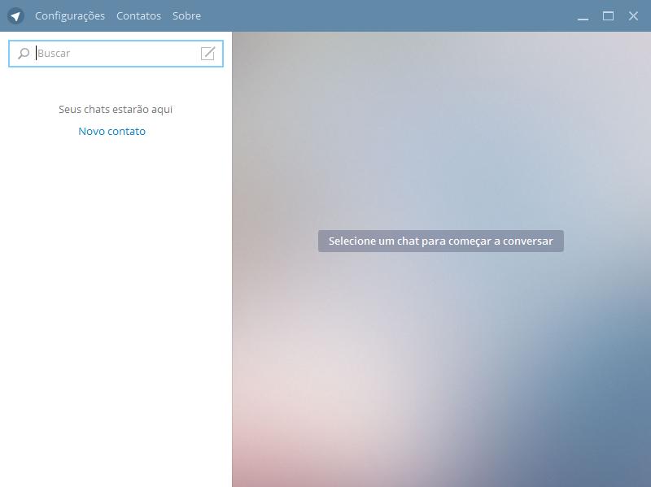Click the divider between chat list and background
651x487 pixels.
[x=232, y=260]
